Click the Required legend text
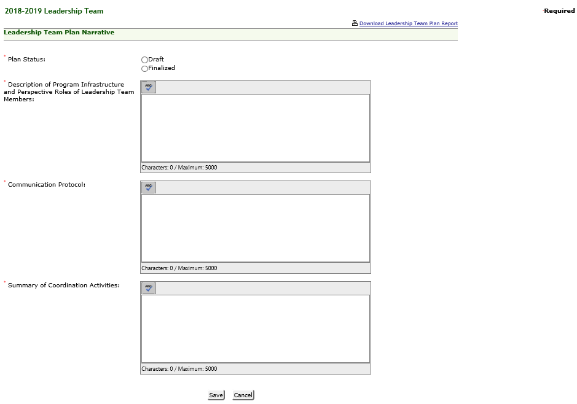577x404 pixels. 559,11
